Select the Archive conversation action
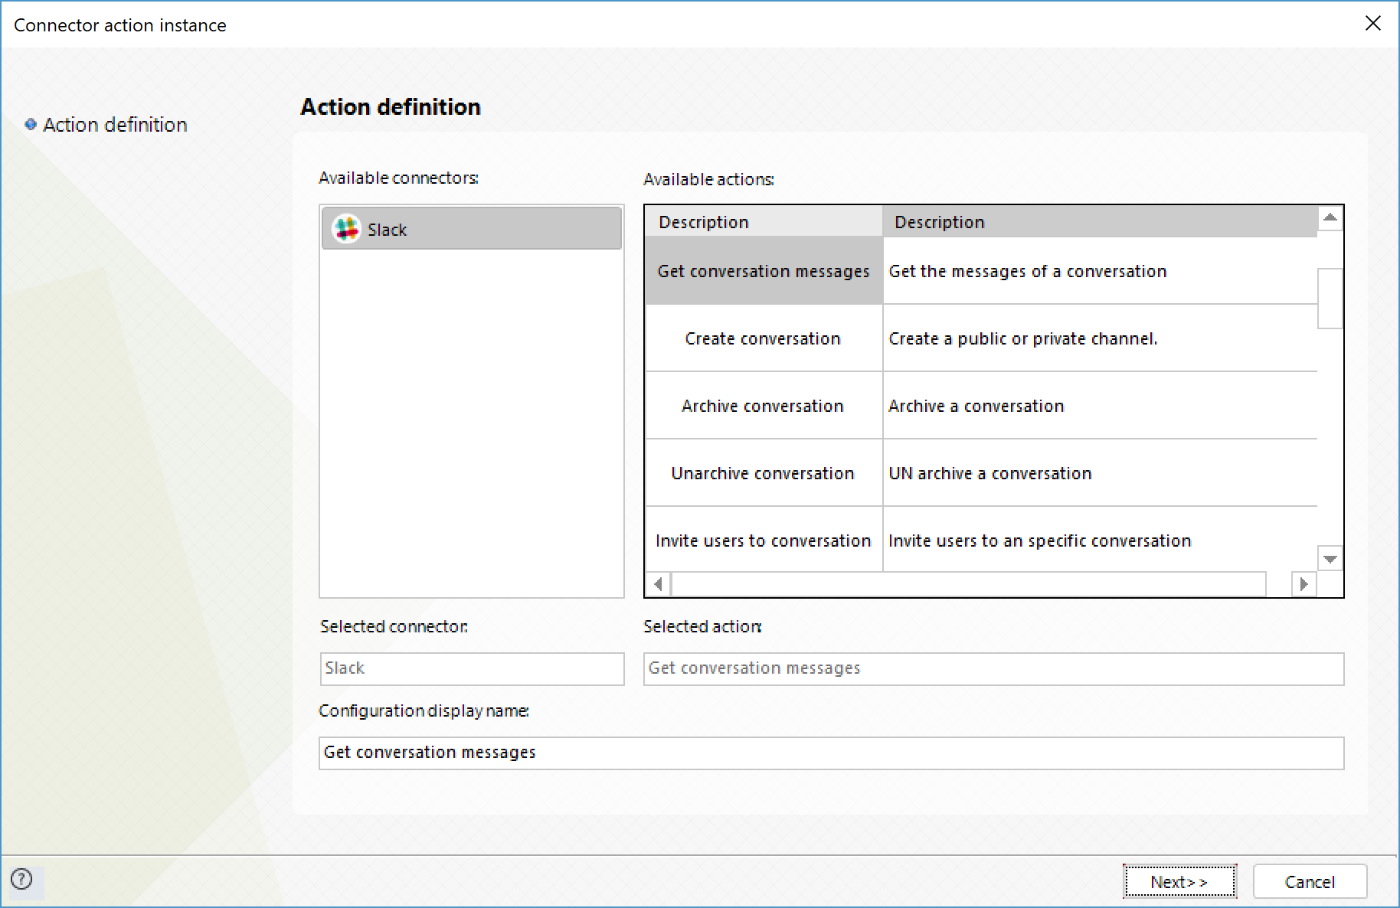1400x908 pixels. click(764, 406)
